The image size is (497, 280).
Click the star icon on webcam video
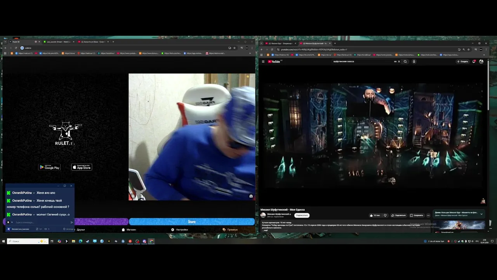(x=248, y=77)
